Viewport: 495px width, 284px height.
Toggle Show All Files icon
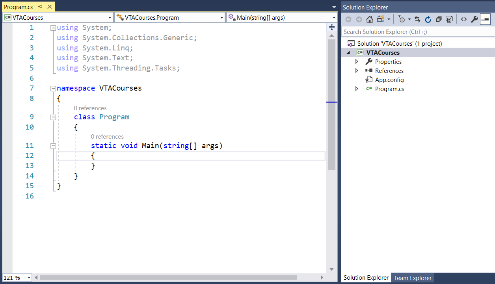449,19
